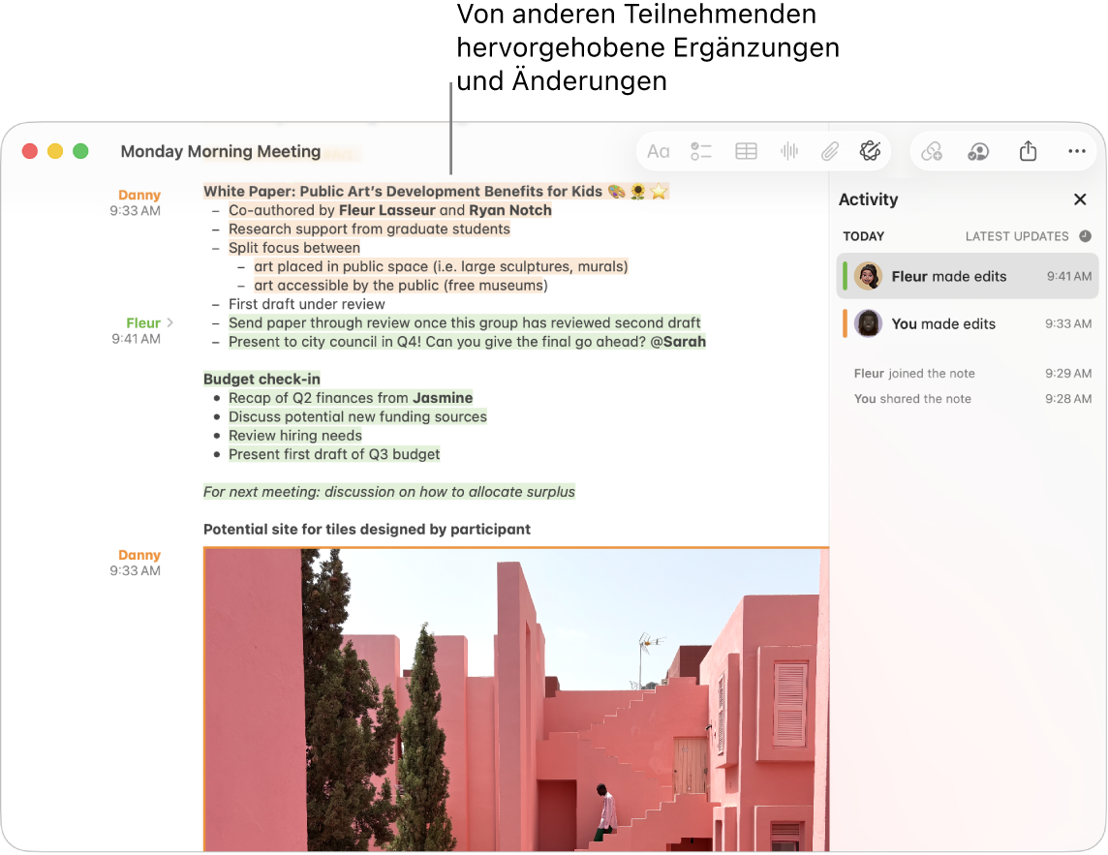Image resolution: width=1108 pixels, height=855 pixels.
Task: Close the Activity panel
Action: pyautogui.click(x=1080, y=199)
